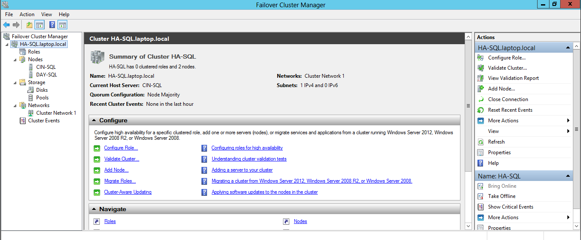Image resolution: width=581 pixels, height=240 pixels.
Task: Click the Forward arrow toolbar icon
Action: pyautogui.click(x=16, y=25)
